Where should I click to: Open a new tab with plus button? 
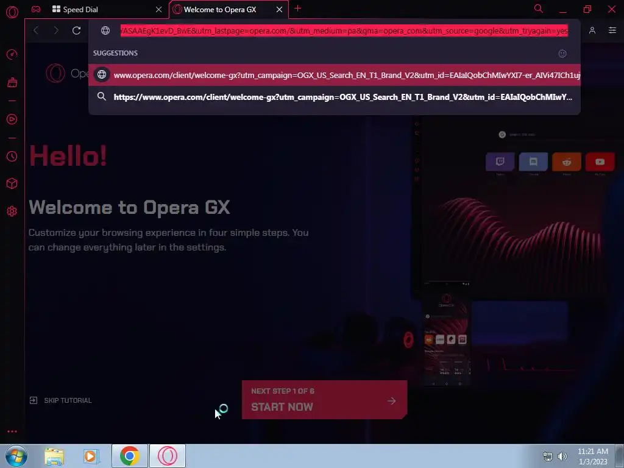coord(297,9)
